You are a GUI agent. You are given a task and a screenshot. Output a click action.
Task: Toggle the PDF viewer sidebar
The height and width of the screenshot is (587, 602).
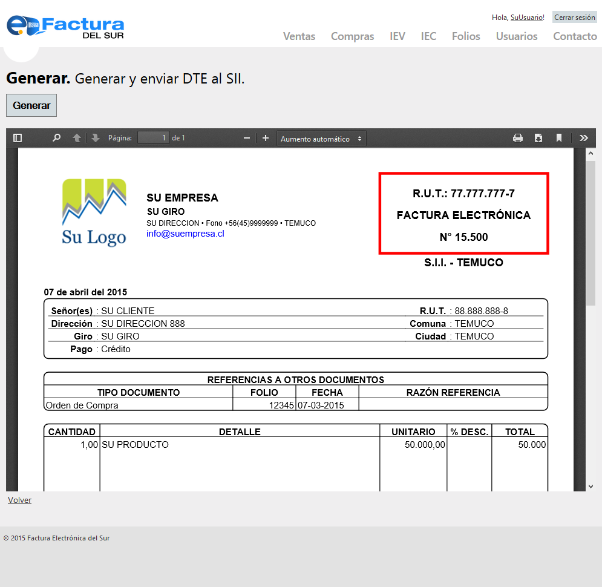[x=18, y=138]
